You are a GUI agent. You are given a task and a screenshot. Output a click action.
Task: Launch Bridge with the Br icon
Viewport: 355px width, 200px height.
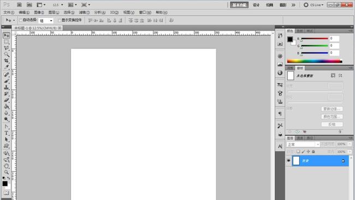point(20,5)
